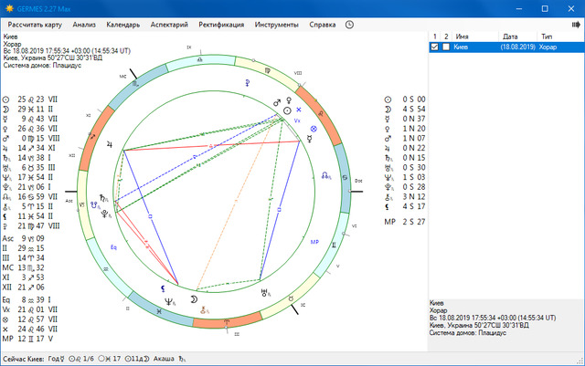Click the Jupiter glyph on the chart
The width and height of the screenshot is (585, 366).
111,144
